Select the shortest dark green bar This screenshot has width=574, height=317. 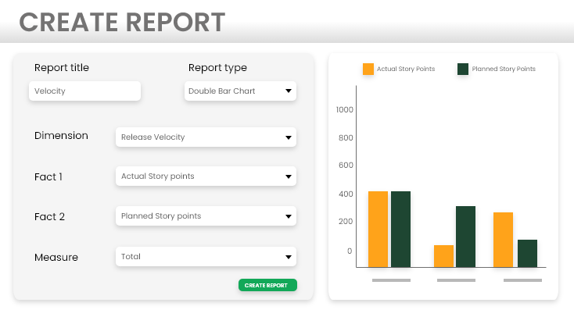point(527,253)
